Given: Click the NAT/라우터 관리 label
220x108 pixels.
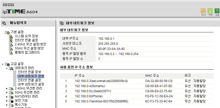Looking at the screenshot, I should pyautogui.click(x=26, y=96).
